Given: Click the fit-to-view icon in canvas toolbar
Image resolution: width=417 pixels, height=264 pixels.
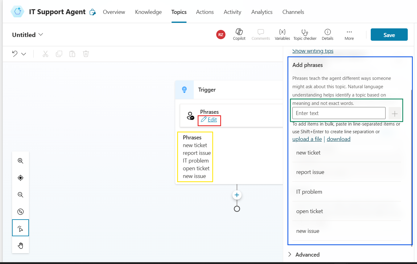Looking at the screenshot, I should tap(20, 178).
